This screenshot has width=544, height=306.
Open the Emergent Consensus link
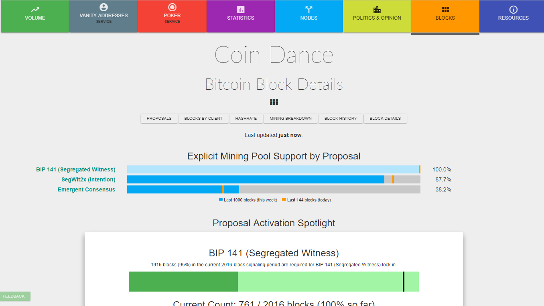click(x=86, y=189)
